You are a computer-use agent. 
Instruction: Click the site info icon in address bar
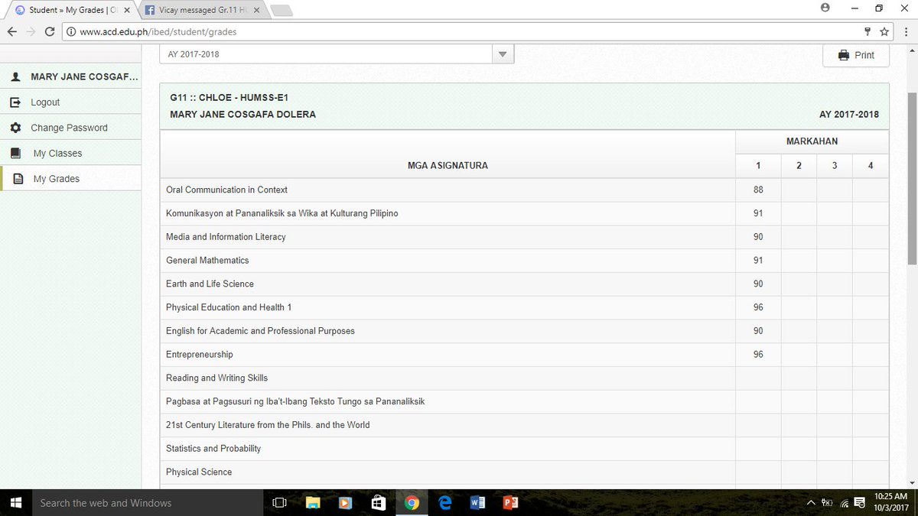71,32
